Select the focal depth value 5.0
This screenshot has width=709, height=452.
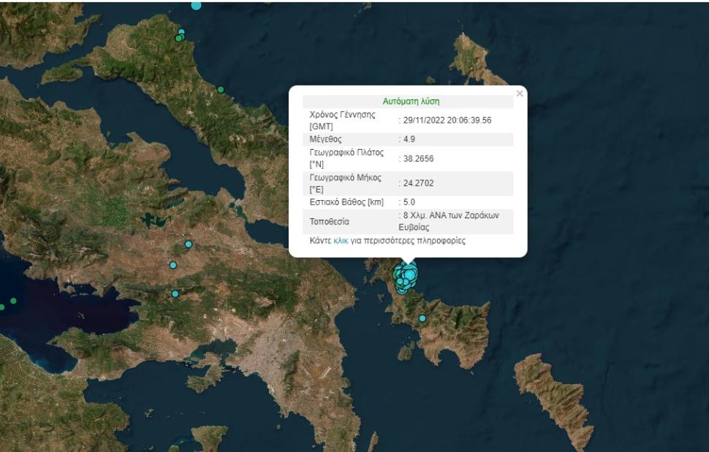pos(409,202)
